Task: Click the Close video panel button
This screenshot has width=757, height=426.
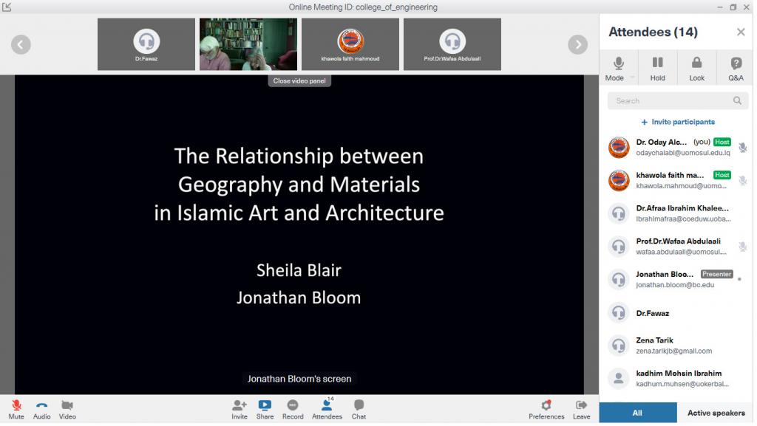Action: pos(299,81)
